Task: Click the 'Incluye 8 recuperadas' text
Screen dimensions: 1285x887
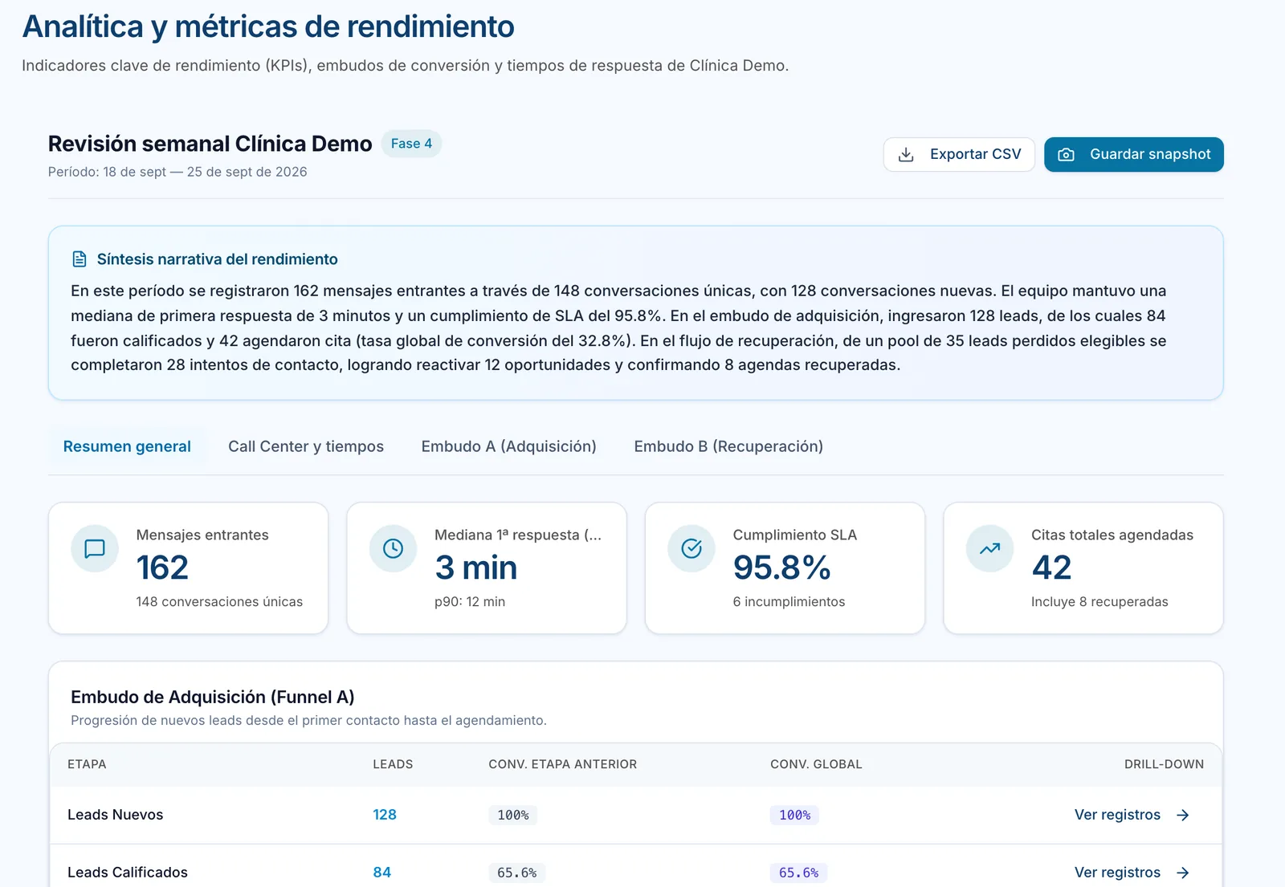Action: pyautogui.click(x=1099, y=602)
